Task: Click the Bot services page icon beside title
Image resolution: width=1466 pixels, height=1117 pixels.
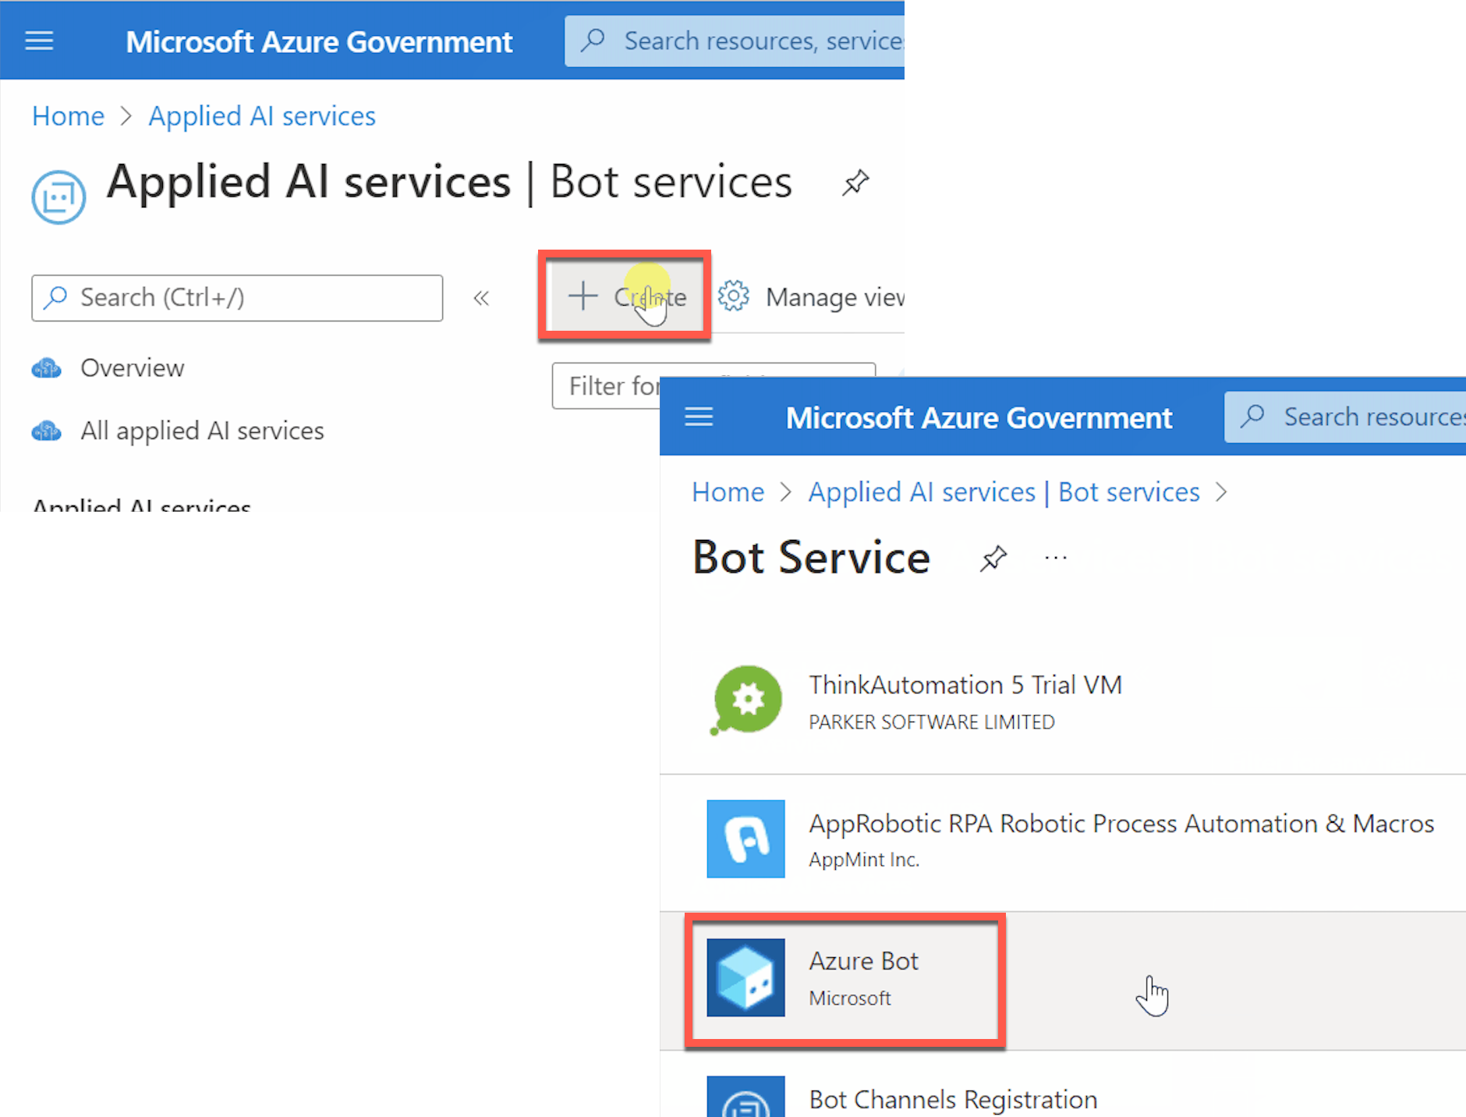Action: tap(58, 197)
